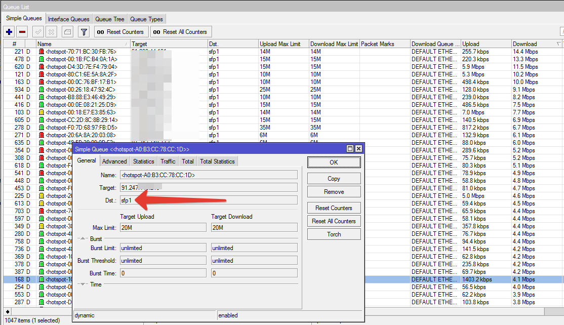
Task: Remove selected queue with the red minus icon
Action: pos(22,32)
